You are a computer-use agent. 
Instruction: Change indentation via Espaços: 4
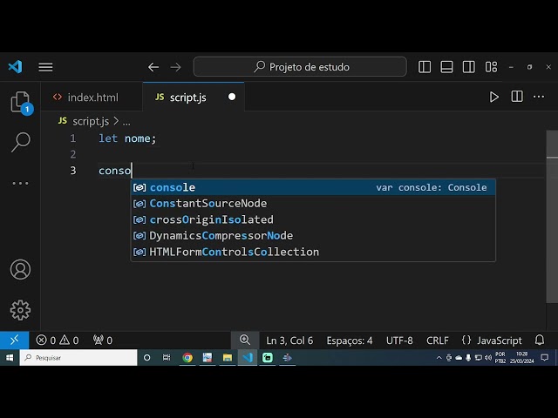tap(350, 340)
